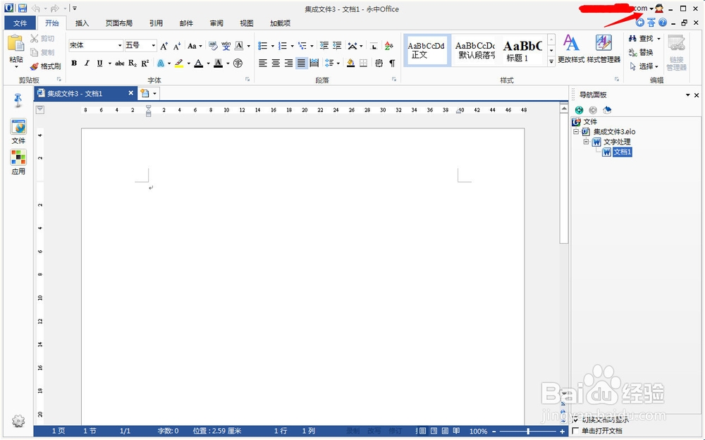Click the Paste (粘贴) clipboard icon
The height and width of the screenshot is (440, 705).
point(16,44)
